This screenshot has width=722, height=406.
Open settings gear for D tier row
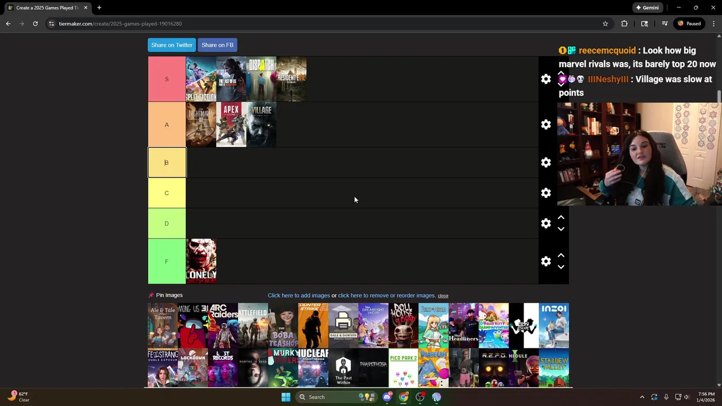545,223
